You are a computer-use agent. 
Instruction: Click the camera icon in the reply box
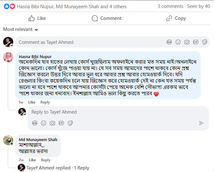pos(52,123)
